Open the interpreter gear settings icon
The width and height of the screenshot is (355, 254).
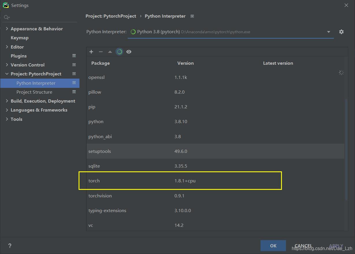point(341,32)
